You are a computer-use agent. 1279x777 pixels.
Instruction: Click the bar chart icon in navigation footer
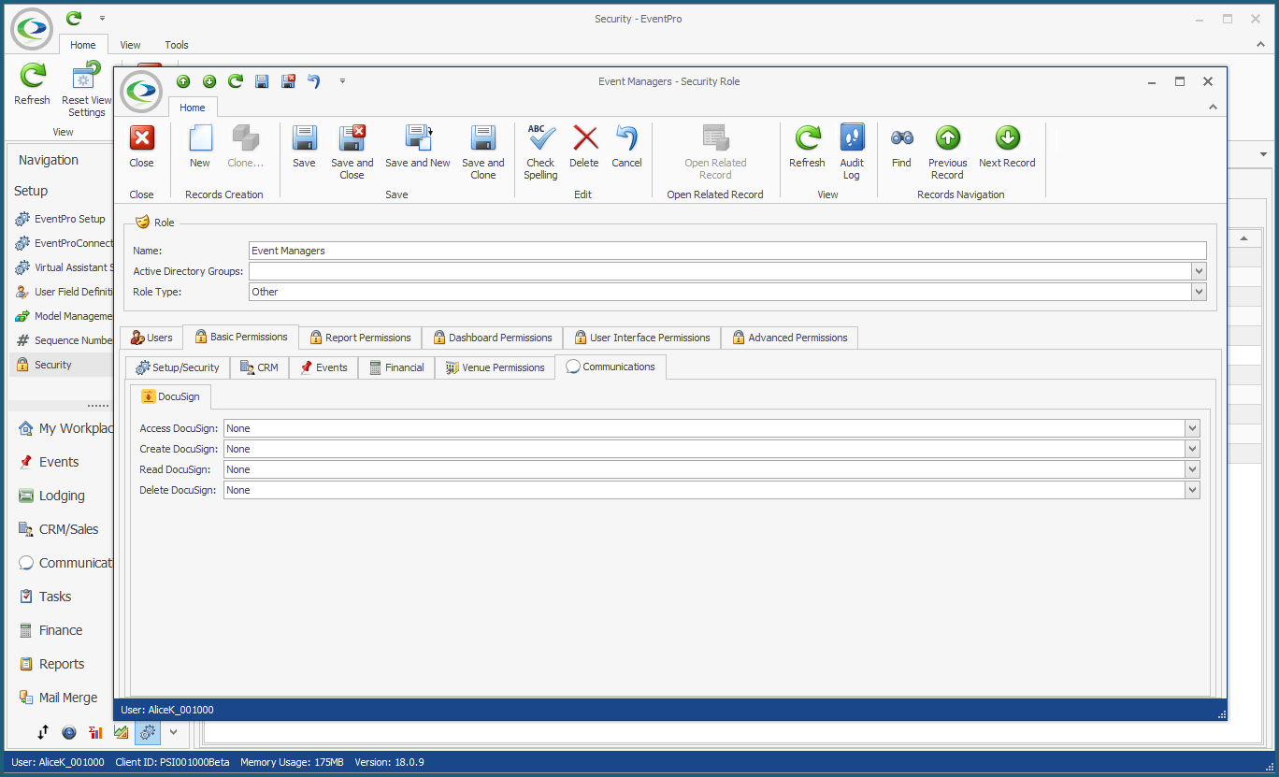coord(95,733)
